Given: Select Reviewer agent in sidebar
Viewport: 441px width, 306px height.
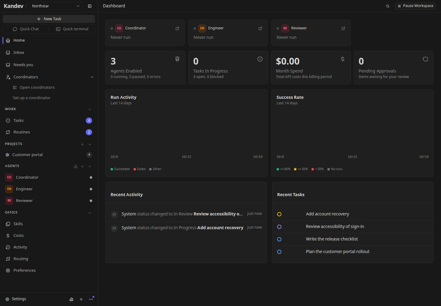Looking at the screenshot, I should 49,201.
